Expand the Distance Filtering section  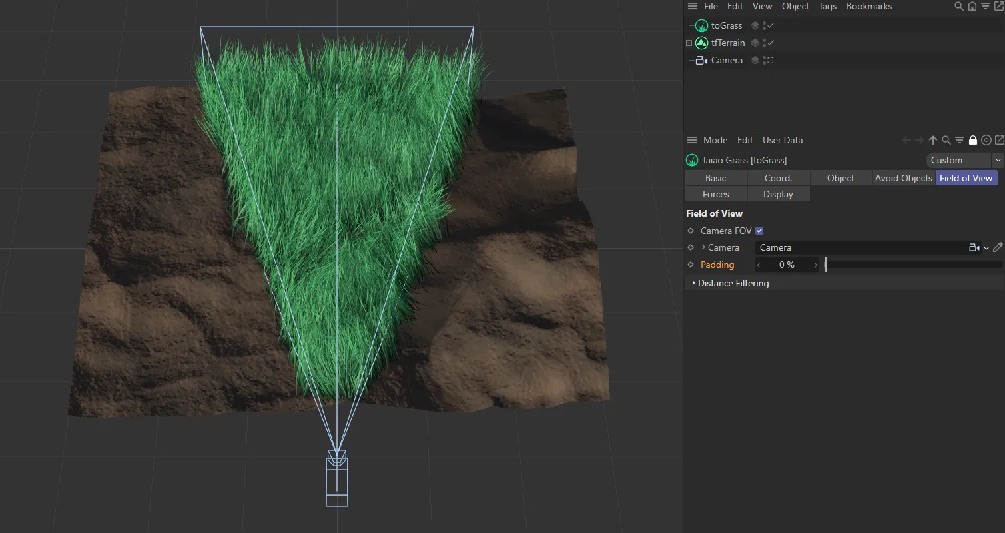(x=732, y=283)
